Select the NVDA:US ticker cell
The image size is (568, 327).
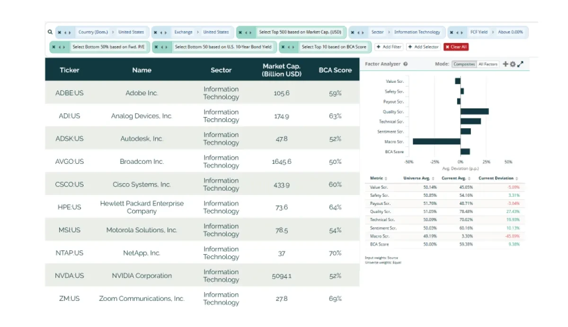(x=70, y=276)
